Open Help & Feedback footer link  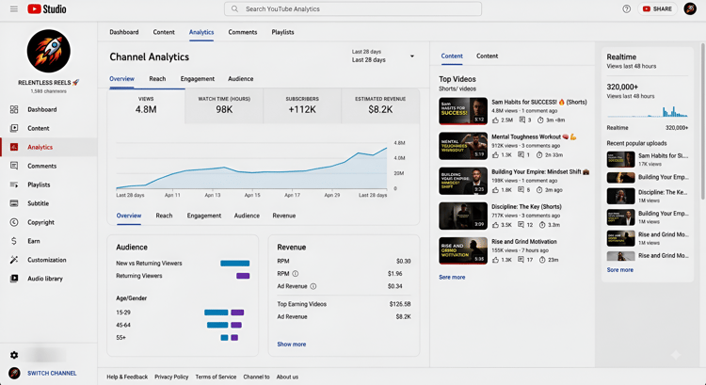point(127,377)
